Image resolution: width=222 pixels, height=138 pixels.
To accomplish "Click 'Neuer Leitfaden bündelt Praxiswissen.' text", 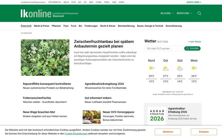I will 106,102.
